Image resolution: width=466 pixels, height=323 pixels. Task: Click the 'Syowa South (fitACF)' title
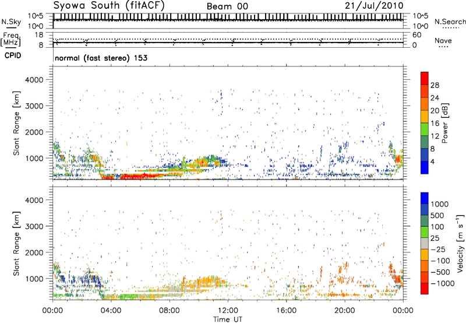[x=108, y=6]
